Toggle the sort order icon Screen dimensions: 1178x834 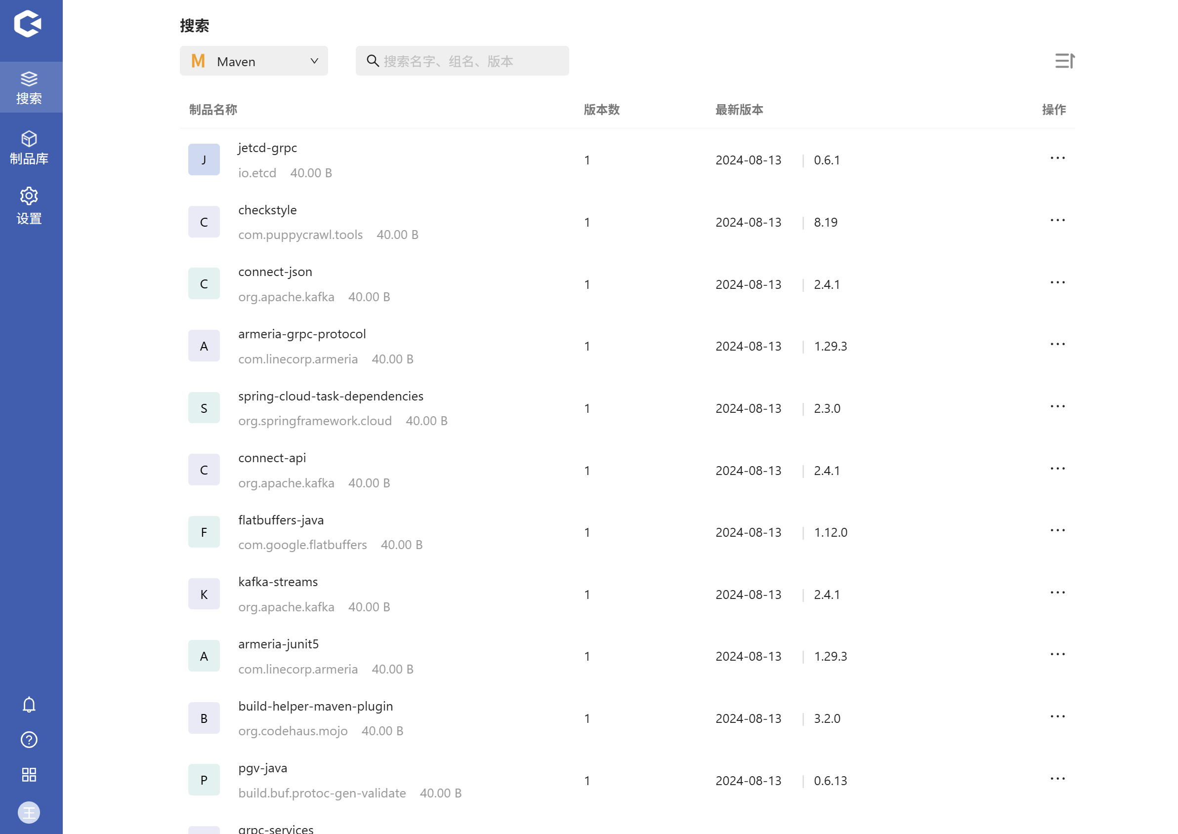[x=1064, y=61]
